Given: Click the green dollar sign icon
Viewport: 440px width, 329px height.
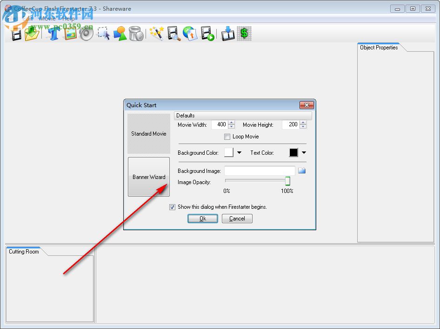Looking at the screenshot, I should tap(244, 34).
